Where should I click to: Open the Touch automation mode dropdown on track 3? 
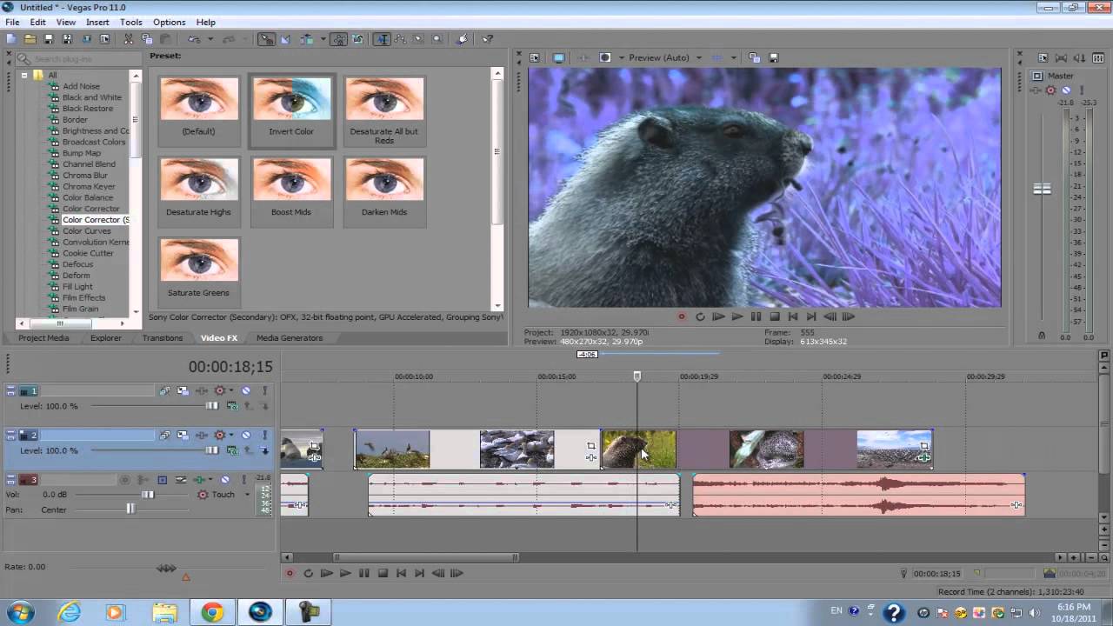[x=248, y=494]
